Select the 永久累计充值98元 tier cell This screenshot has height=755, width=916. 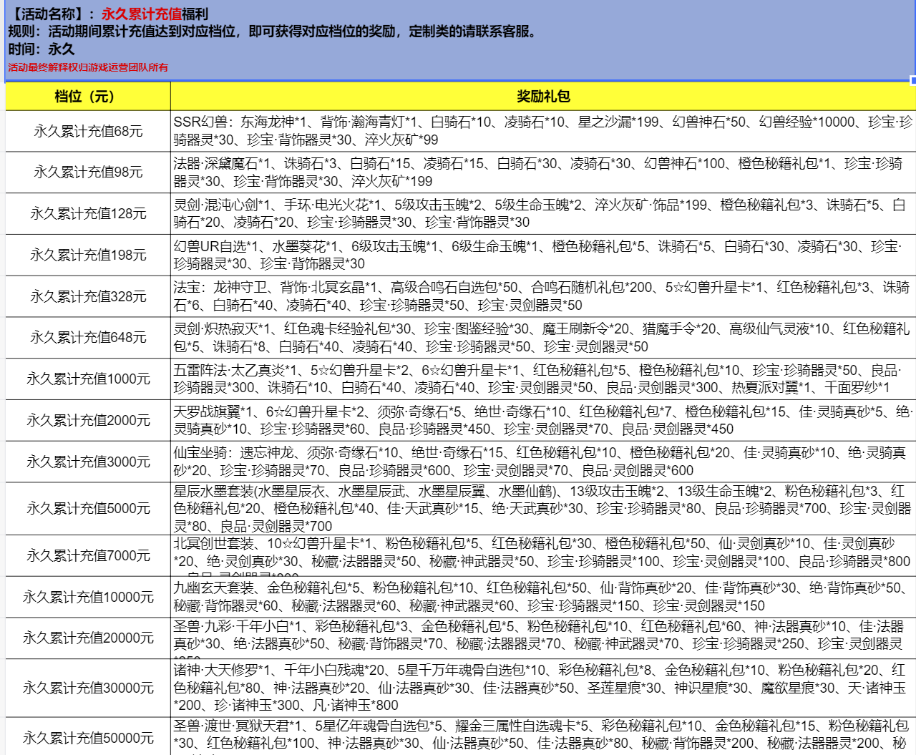point(87,172)
